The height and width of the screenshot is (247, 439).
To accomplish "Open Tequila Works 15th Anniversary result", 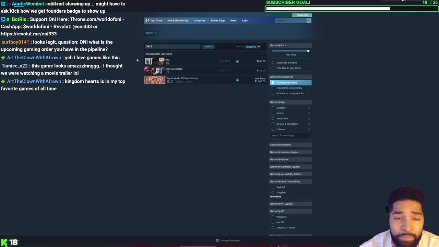I will 205,80.
